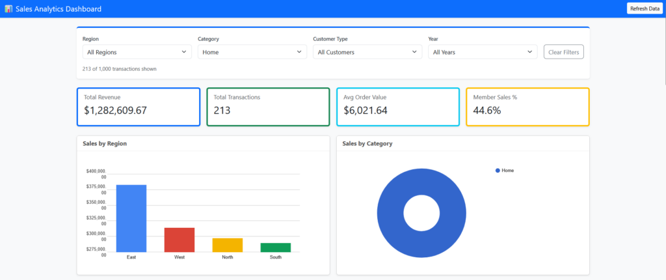666x280 pixels.
Task: Click the $1,282,609.67 revenue value
Action: click(x=115, y=111)
